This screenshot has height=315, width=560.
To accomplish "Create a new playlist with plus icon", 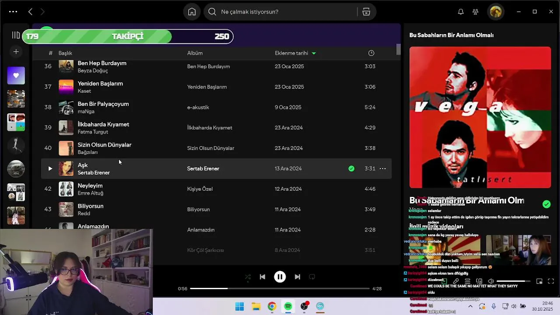I will tap(16, 52).
